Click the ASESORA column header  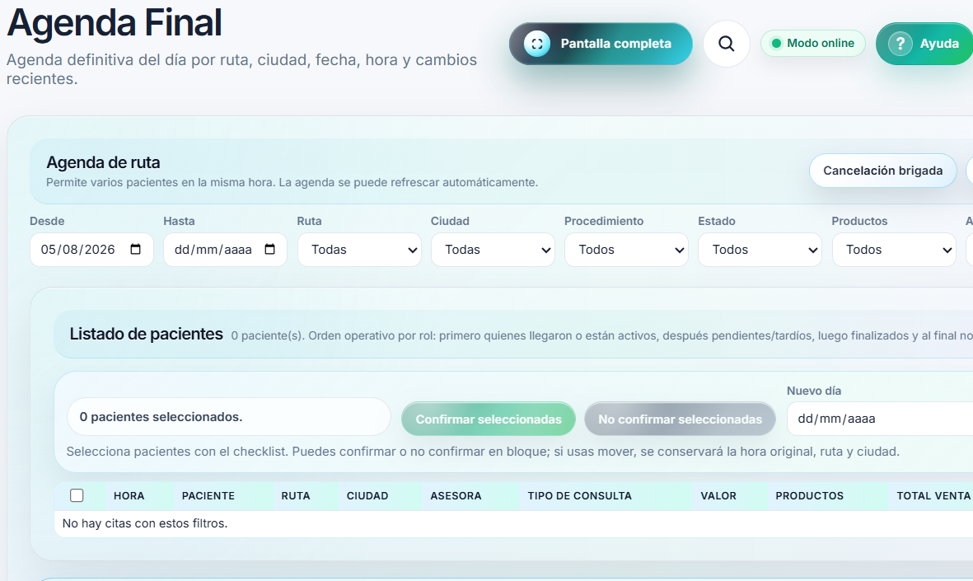point(456,496)
